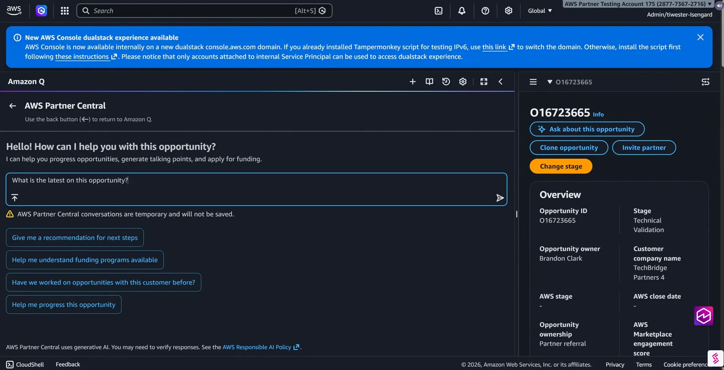Image resolution: width=724 pixels, height=370 pixels.
Task: Start a new Amazon Q chat with plus icon
Action: [x=413, y=82]
